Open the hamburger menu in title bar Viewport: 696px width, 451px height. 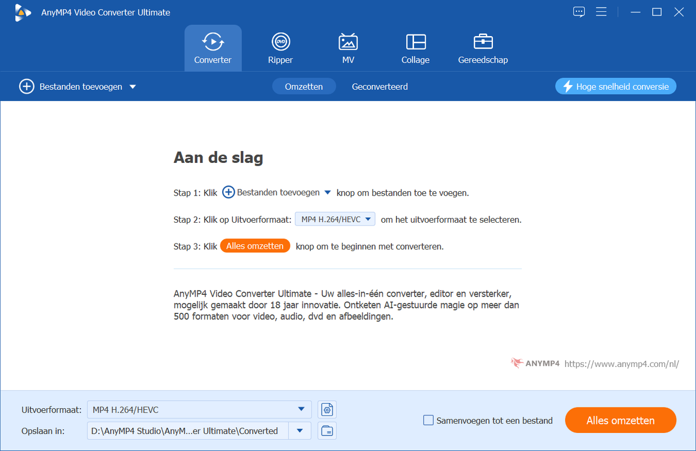pyautogui.click(x=601, y=12)
